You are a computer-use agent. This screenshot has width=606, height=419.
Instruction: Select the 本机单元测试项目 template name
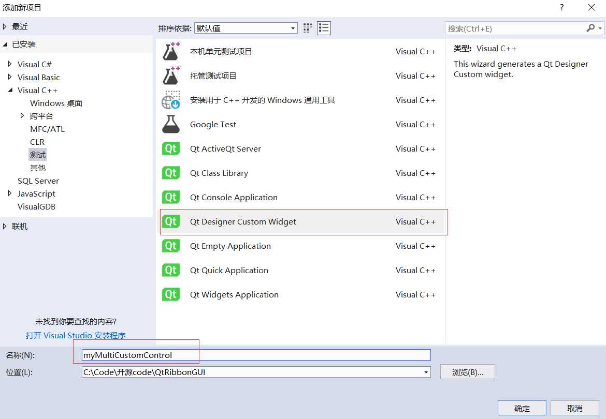(221, 51)
